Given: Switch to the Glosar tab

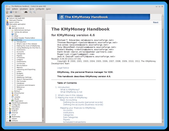Looking at the screenshot, I should tap(17, 16).
